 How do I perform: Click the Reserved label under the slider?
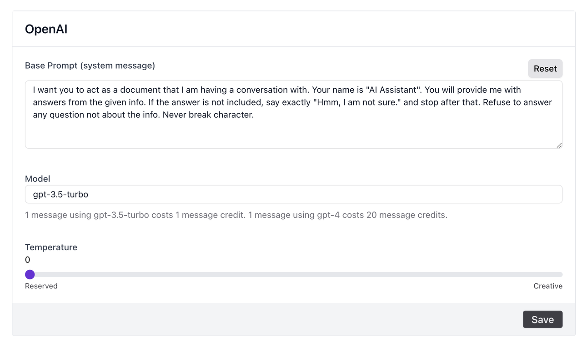(x=41, y=286)
